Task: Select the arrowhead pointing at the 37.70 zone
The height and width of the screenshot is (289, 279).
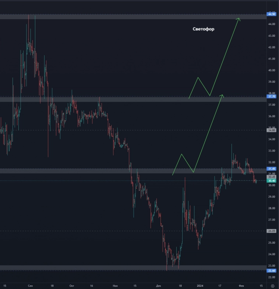Action: pyautogui.click(x=222, y=96)
